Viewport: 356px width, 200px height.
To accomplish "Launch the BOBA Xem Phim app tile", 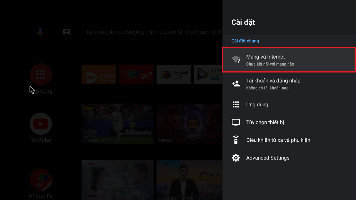I will 99,74.
